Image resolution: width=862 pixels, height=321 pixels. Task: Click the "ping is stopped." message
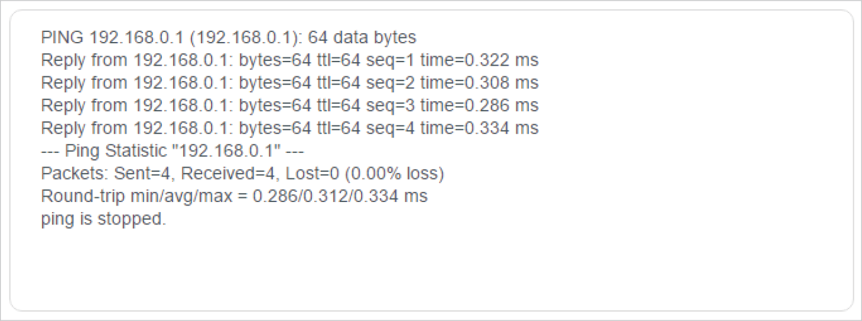click(104, 219)
